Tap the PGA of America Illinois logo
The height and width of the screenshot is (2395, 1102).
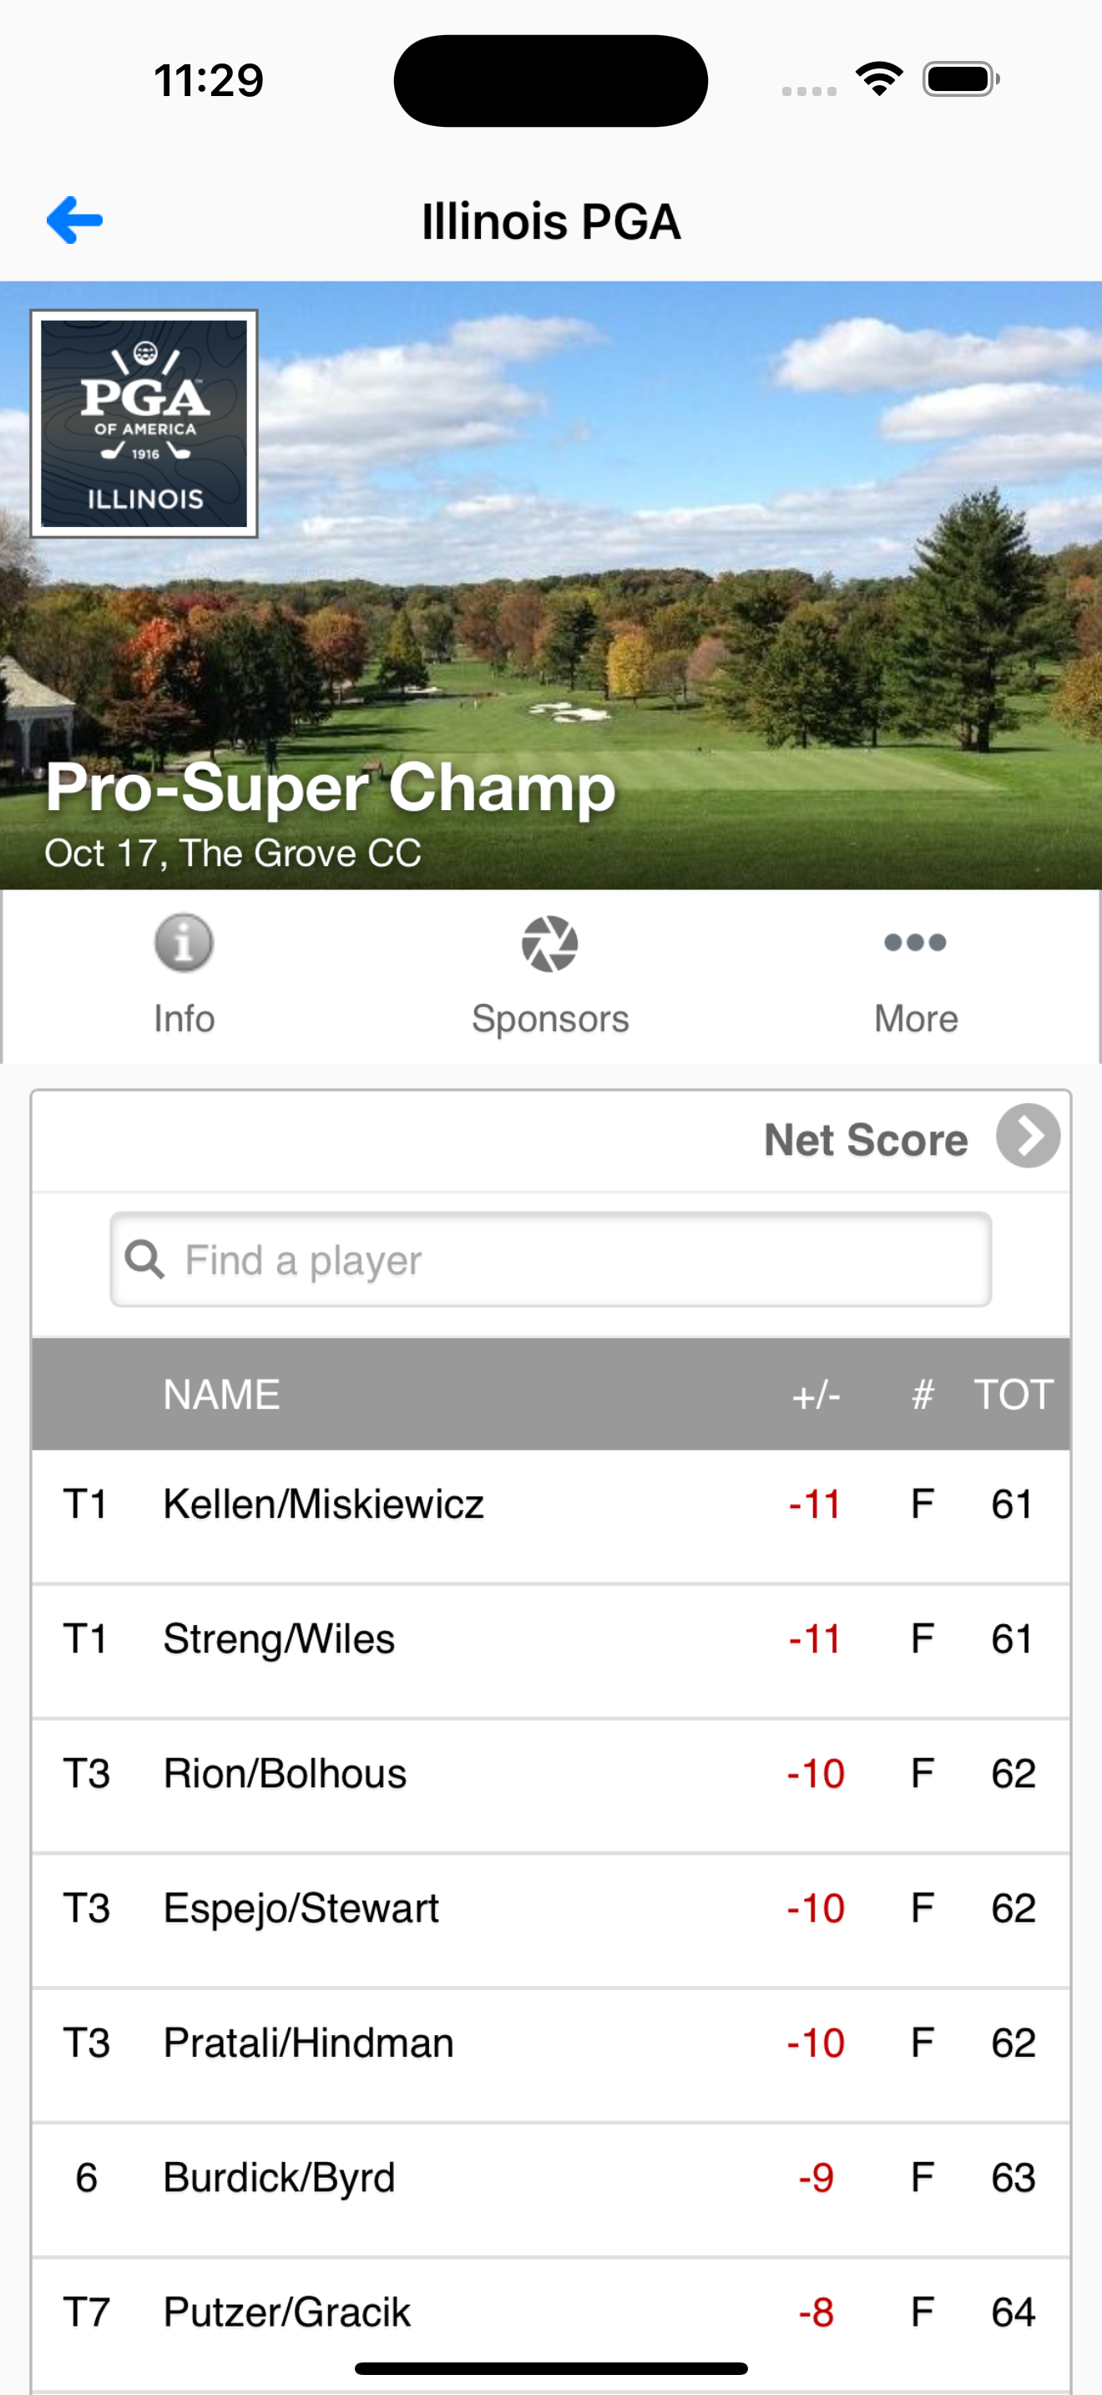coord(144,424)
